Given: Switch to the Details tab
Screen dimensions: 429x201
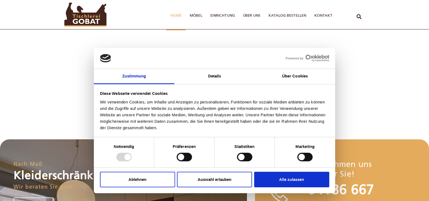Looking at the screenshot, I should pos(214,76).
